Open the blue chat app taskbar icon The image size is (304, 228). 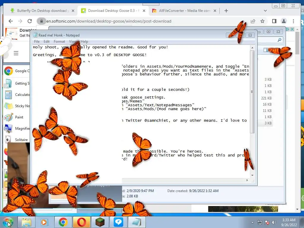118,222
